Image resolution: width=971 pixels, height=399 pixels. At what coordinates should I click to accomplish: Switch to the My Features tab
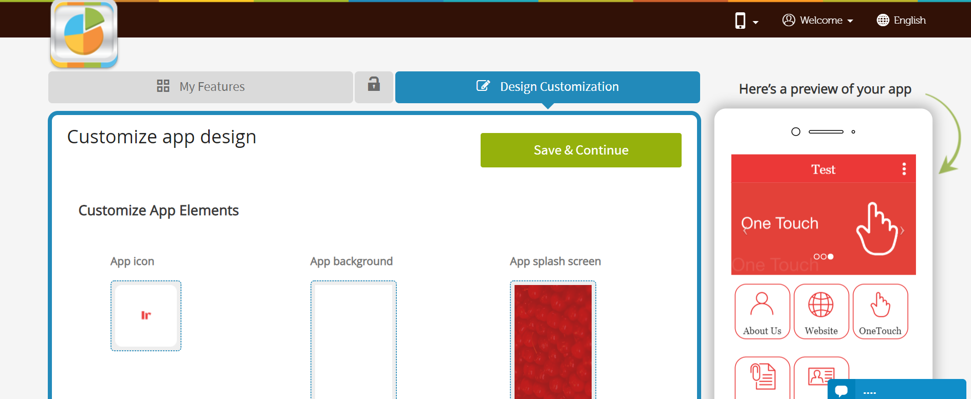tap(200, 87)
